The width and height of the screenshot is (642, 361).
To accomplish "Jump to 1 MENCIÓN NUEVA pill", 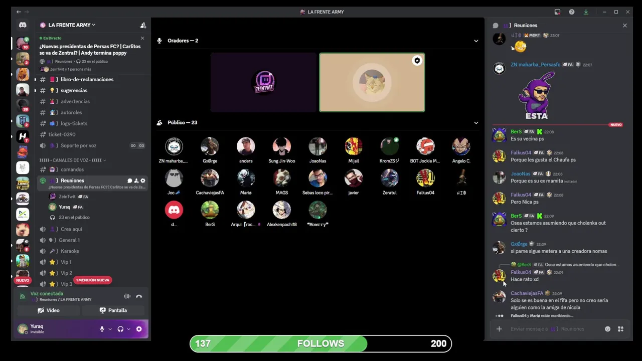I will (93, 280).
